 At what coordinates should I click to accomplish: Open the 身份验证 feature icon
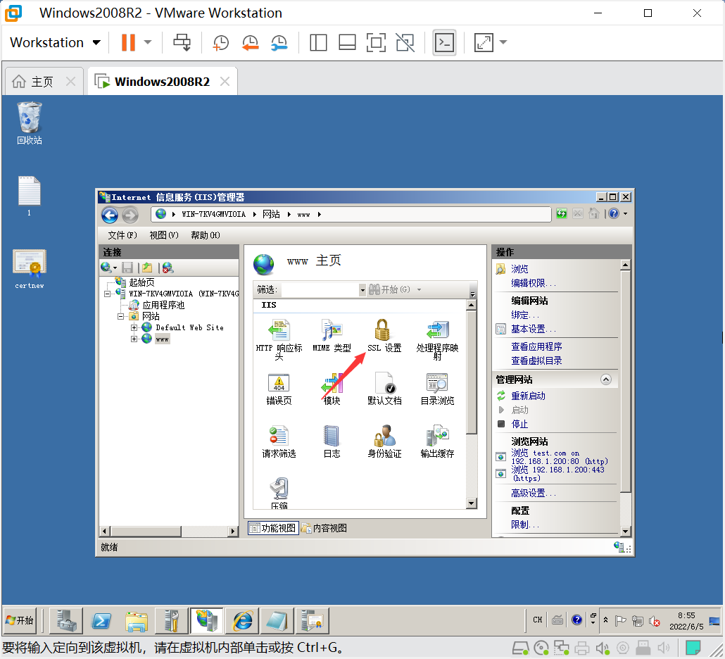click(x=385, y=436)
